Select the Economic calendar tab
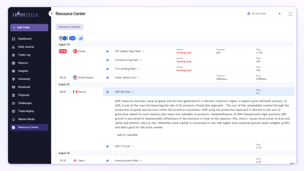The width and height of the screenshot is (304, 171). click(69, 27)
